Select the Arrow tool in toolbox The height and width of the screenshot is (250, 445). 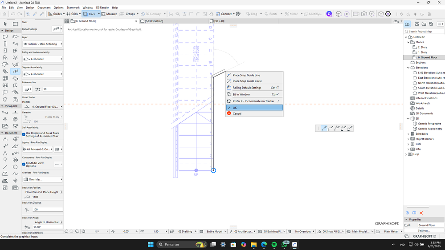pos(5,24)
